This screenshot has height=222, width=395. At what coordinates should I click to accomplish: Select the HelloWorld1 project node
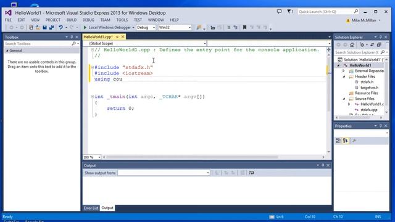point(360,65)
